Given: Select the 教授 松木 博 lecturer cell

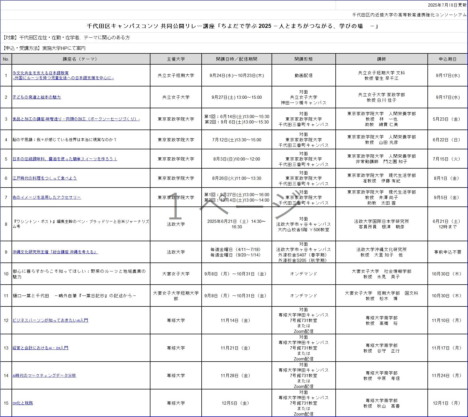Looking at the screenshot, I should 381,296.
